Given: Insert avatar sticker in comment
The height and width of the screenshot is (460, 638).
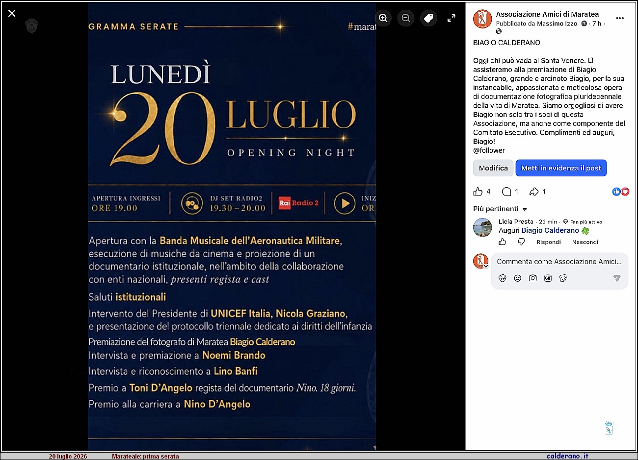Looking at the screenshot, I should (502, 278).
